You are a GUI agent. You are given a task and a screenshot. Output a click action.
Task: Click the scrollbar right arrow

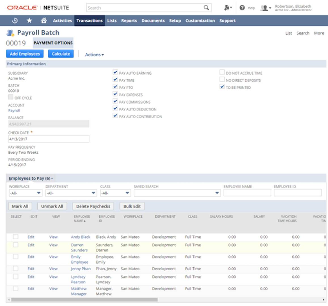coord(323,300)
